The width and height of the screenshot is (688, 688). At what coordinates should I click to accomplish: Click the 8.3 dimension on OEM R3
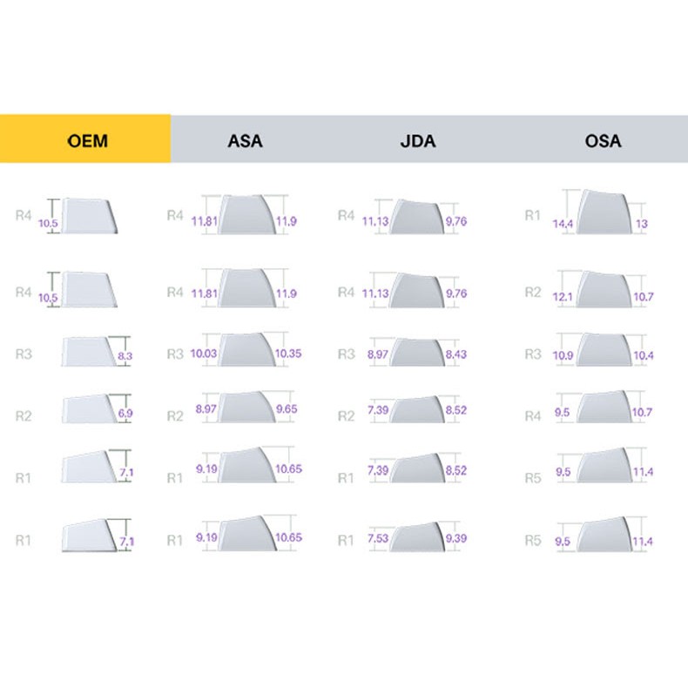pos(125,356)
